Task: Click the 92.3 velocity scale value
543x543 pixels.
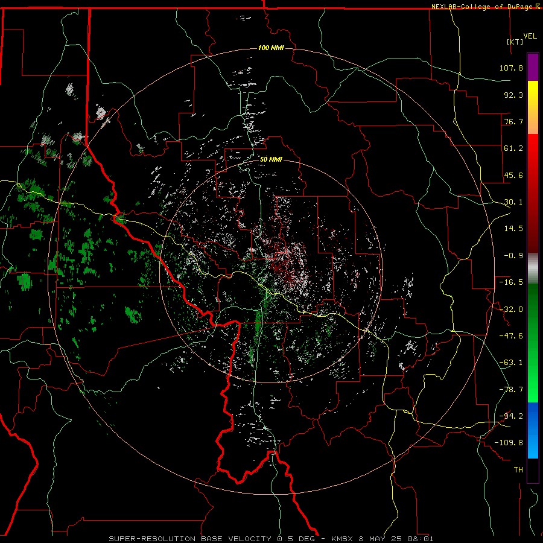Action: 513,95
